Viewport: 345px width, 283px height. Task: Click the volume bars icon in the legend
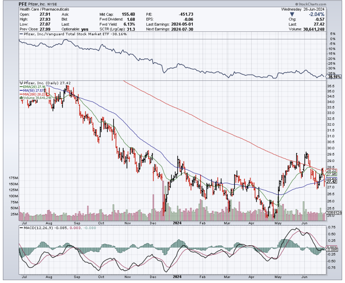(x=21, y=98)
